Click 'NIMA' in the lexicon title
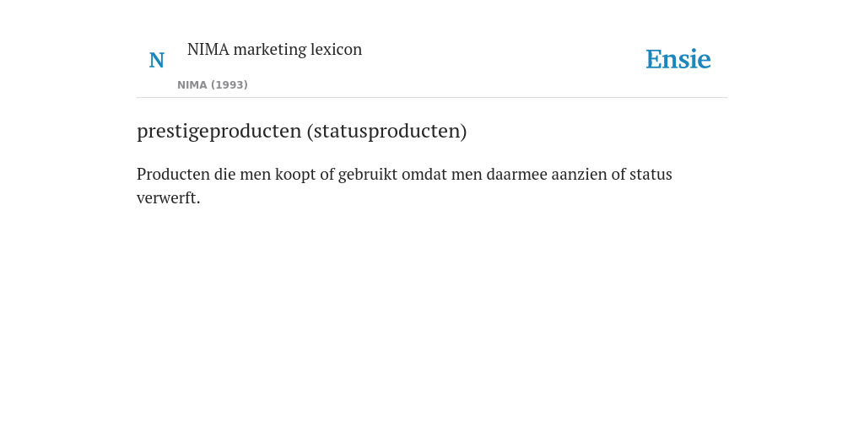 [x=208, y=49]
